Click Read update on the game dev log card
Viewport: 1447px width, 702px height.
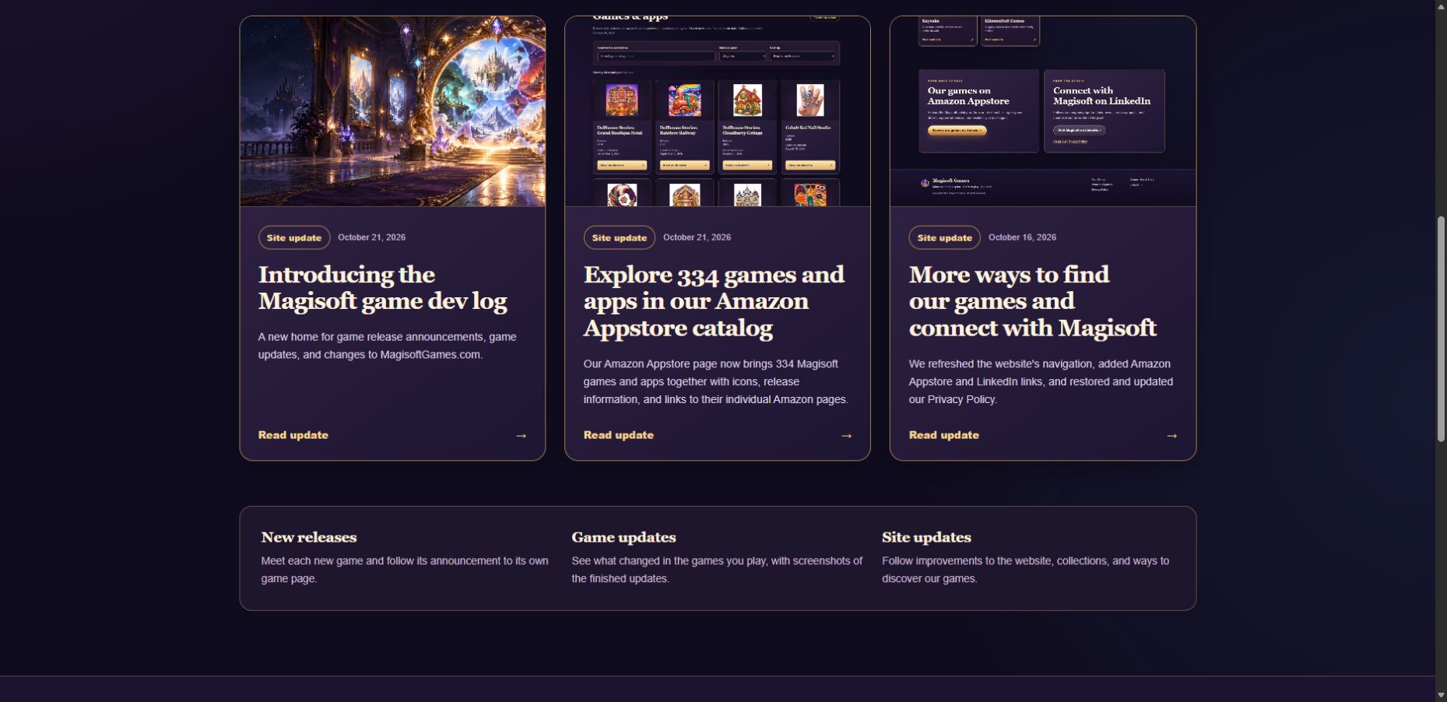coord(293,435)
